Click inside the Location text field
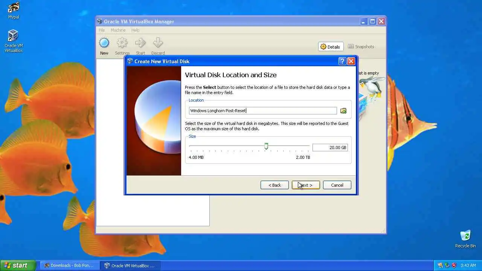Image resolution: width=482 pixels, height=271 pixels. pyautogui.click(x=263, y=111)
